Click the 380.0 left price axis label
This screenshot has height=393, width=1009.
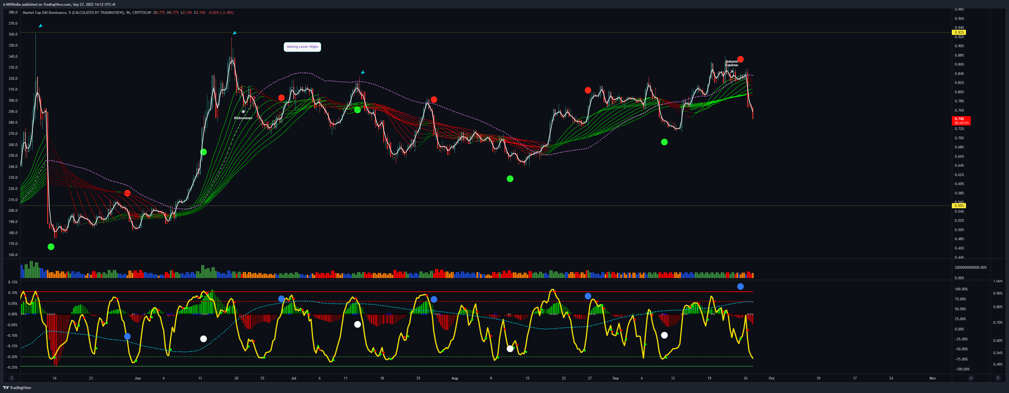(x=13, y=12)
